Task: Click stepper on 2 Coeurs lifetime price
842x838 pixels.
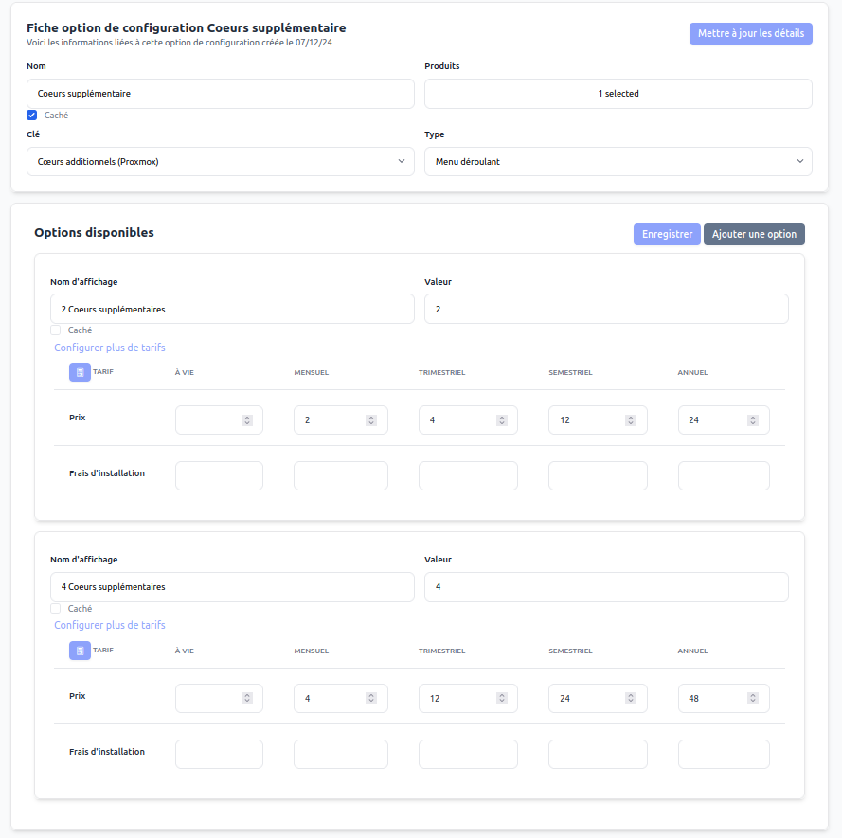Action: pyautogui.click(x=246, y=419)
